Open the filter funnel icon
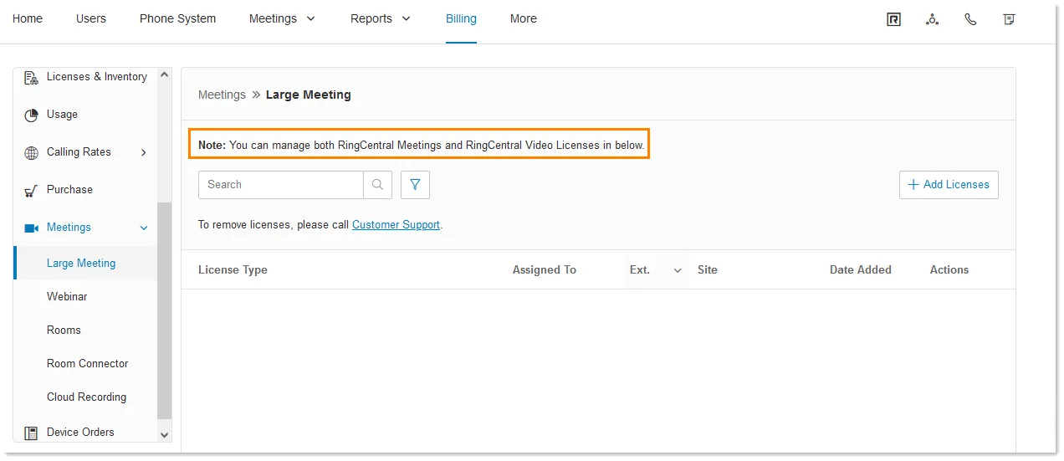This screenshot has height=461, width=1064. [415, 185]
